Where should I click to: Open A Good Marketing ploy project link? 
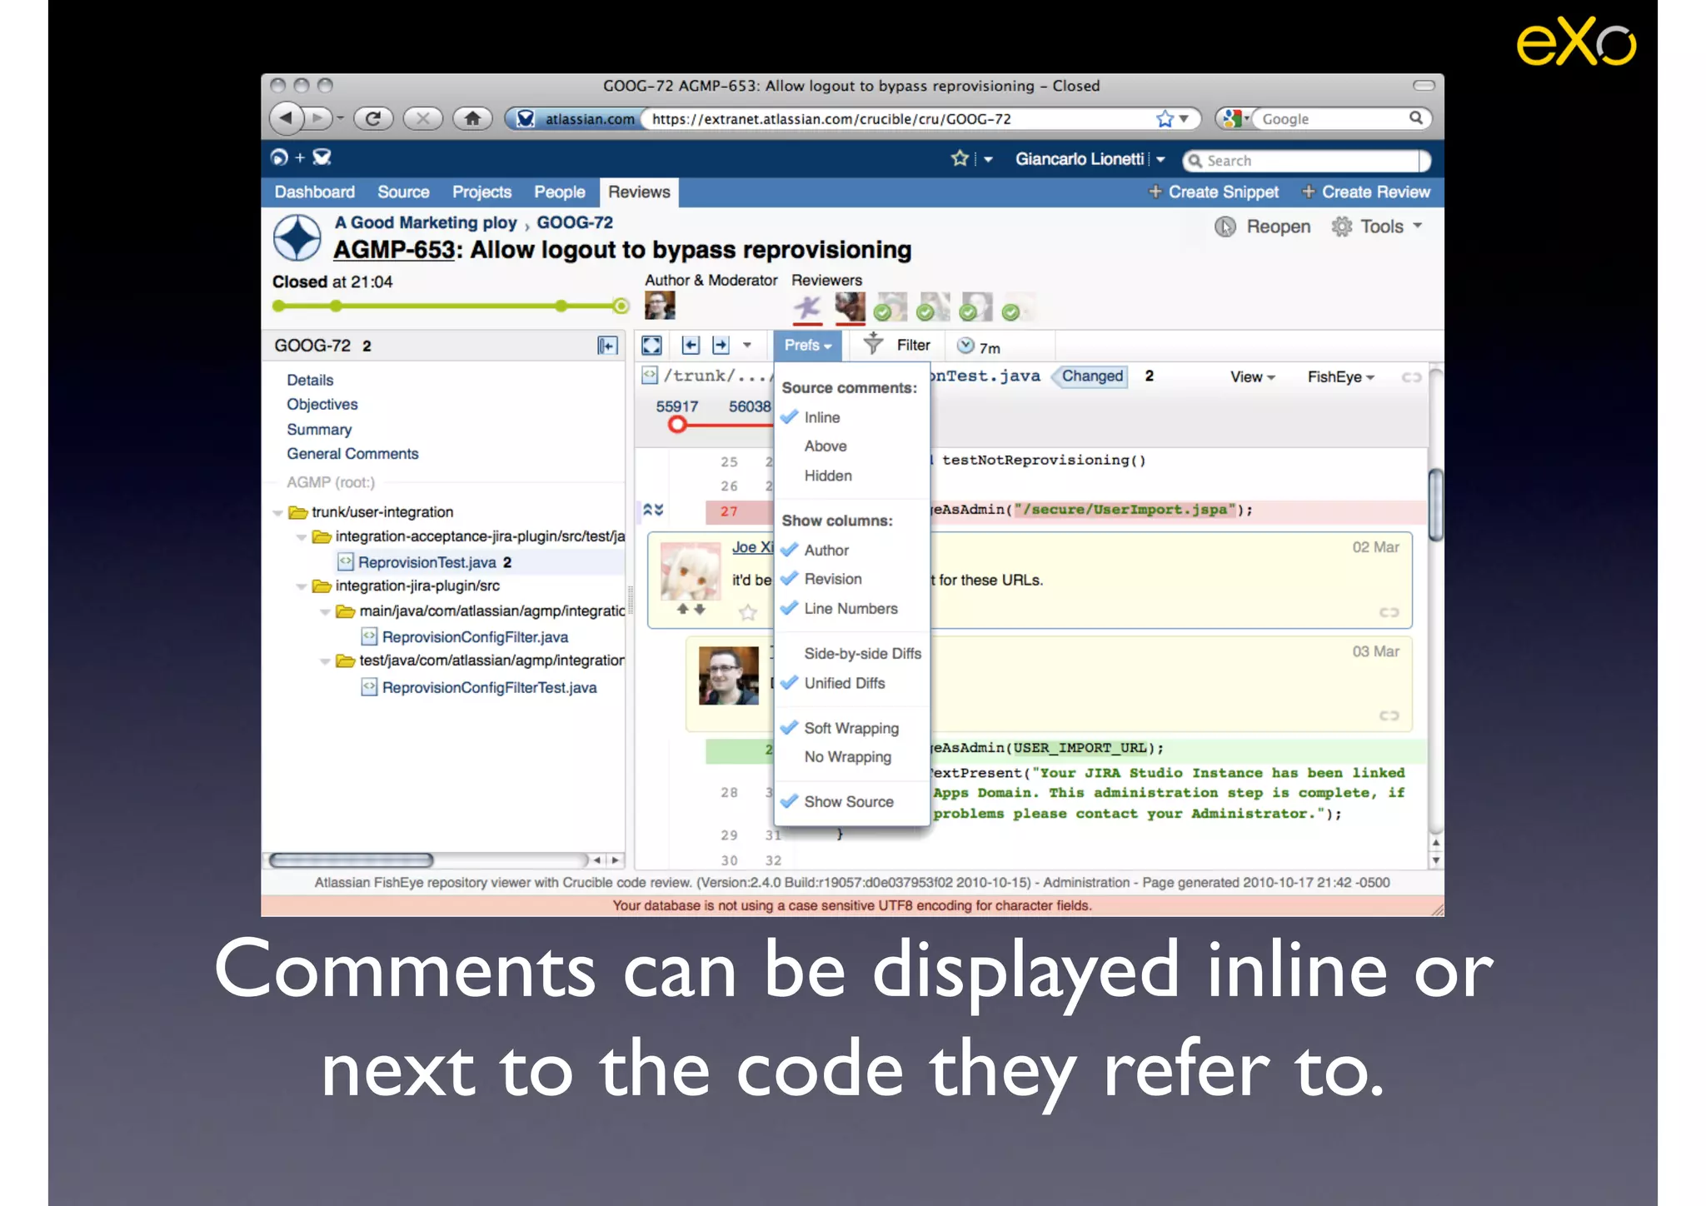426,222
